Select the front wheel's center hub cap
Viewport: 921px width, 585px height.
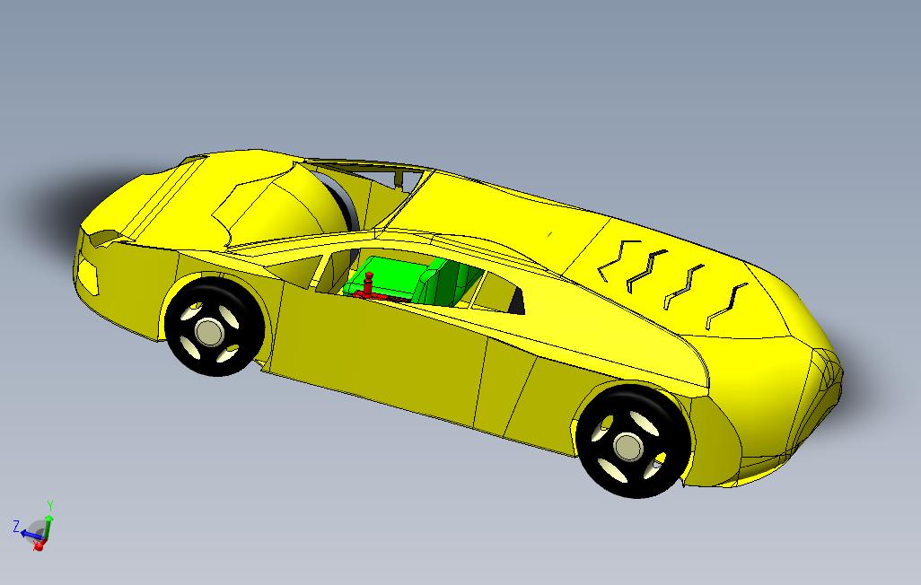point(209,332)
